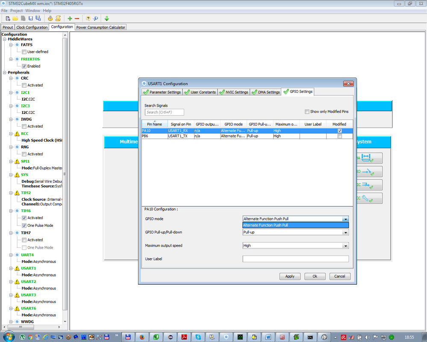Image resolution: width=427 pixels, height=342 pixels.
Task: Collapse the MiddleWares tree node
Action: click(5, 39)
